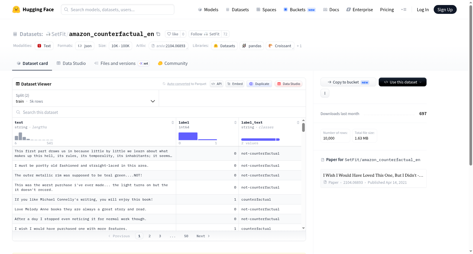Open the more options three-dot button
This screenshot has width=473, height=254.
click(x=325, y=93)
